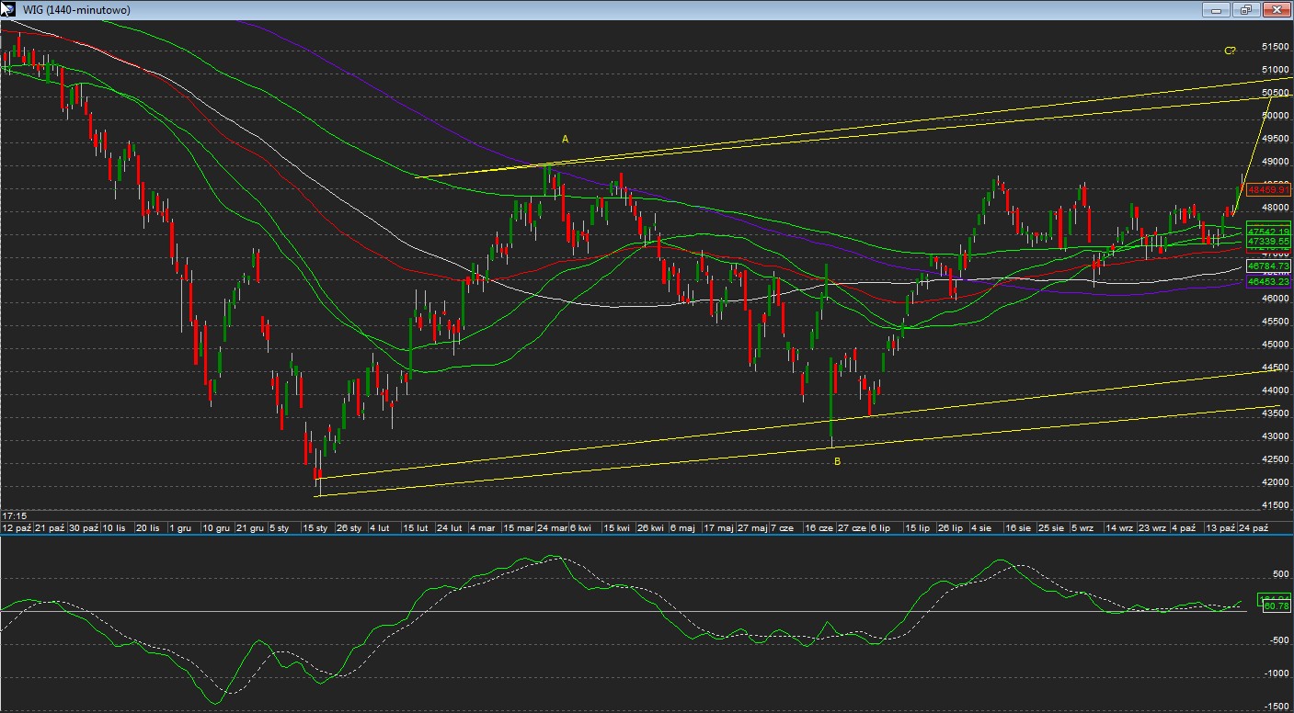Click the '5 wrz' date on time axis
The width and height of the screenshot is (1294, 713).
pyautogui.click(x=1082, y=528)
